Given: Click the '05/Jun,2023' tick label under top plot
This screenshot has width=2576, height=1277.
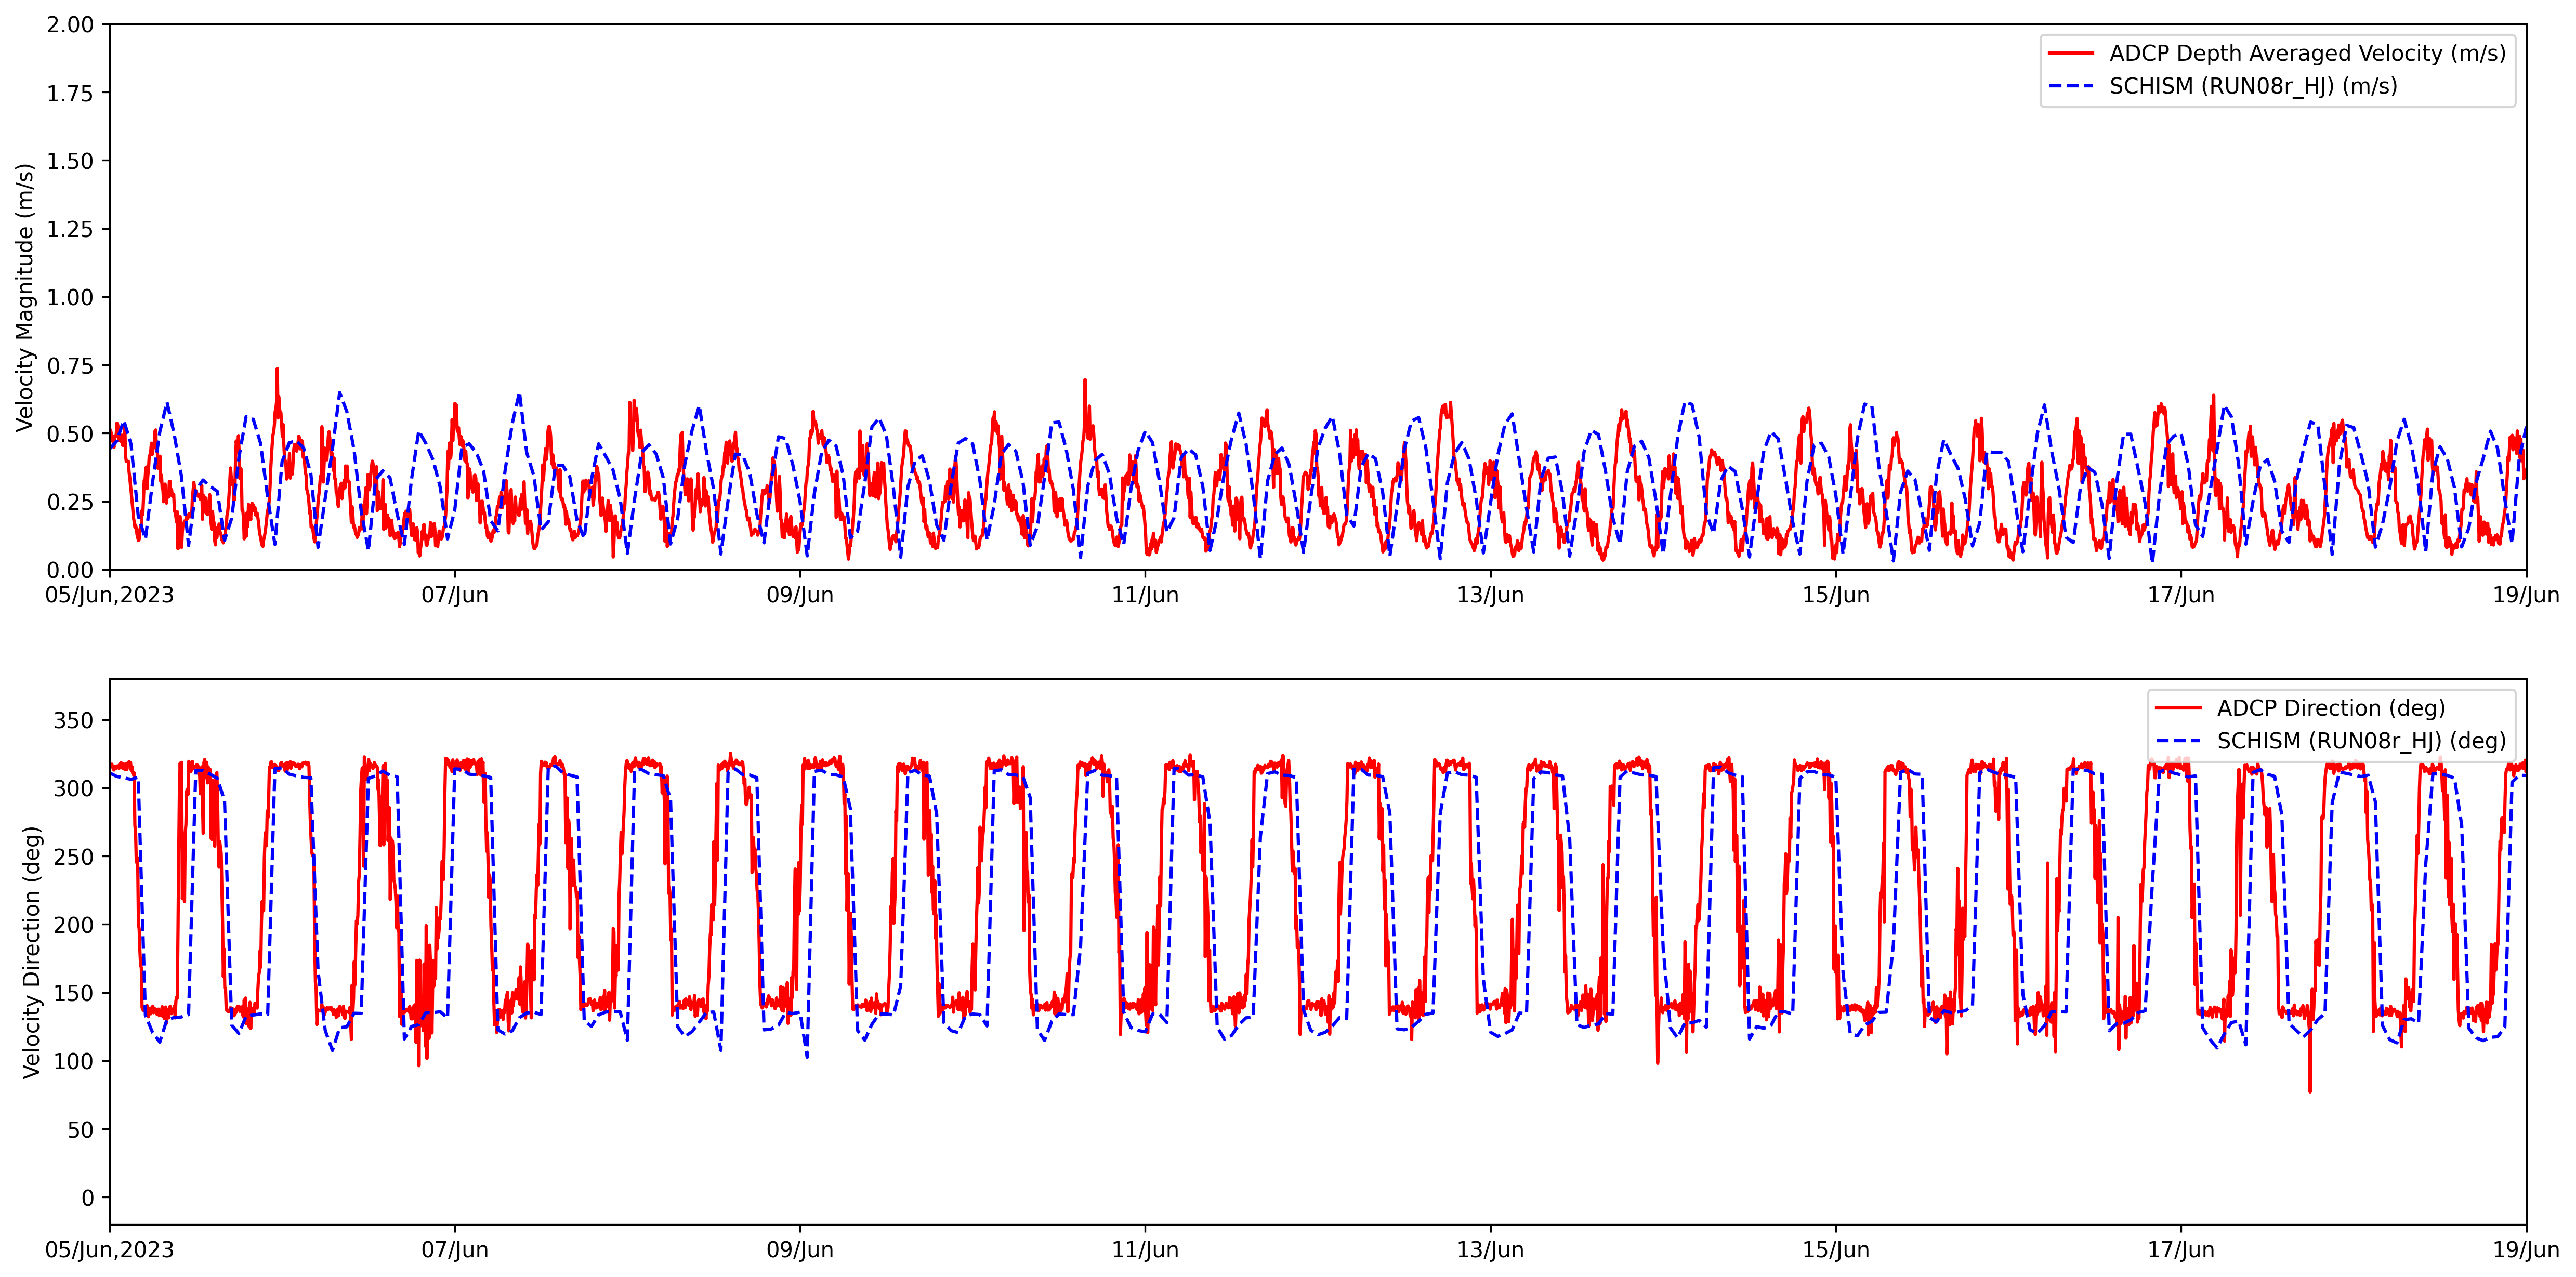Looking at the screenshot, I should [109, 595].
